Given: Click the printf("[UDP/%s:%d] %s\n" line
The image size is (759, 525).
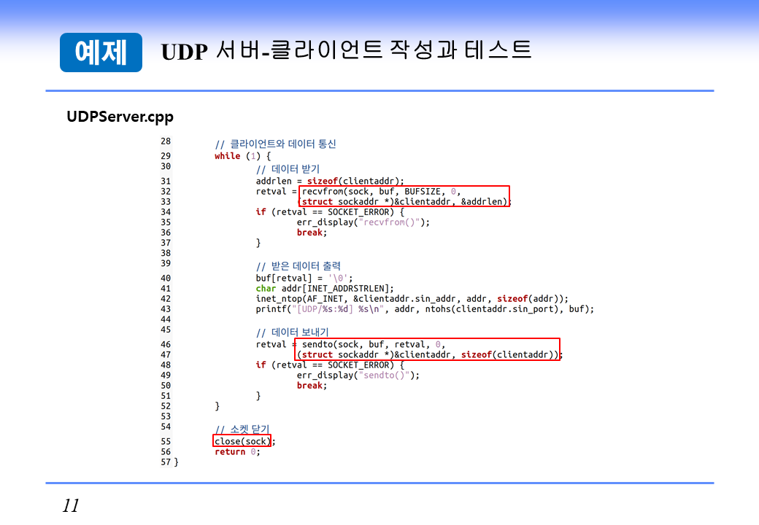Looking at the screenshot, I should coord(425,309).
